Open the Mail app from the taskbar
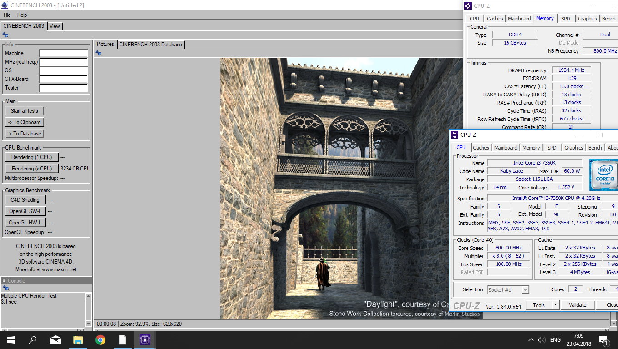The height and width of the screenshot is (349, 618). 55,339
